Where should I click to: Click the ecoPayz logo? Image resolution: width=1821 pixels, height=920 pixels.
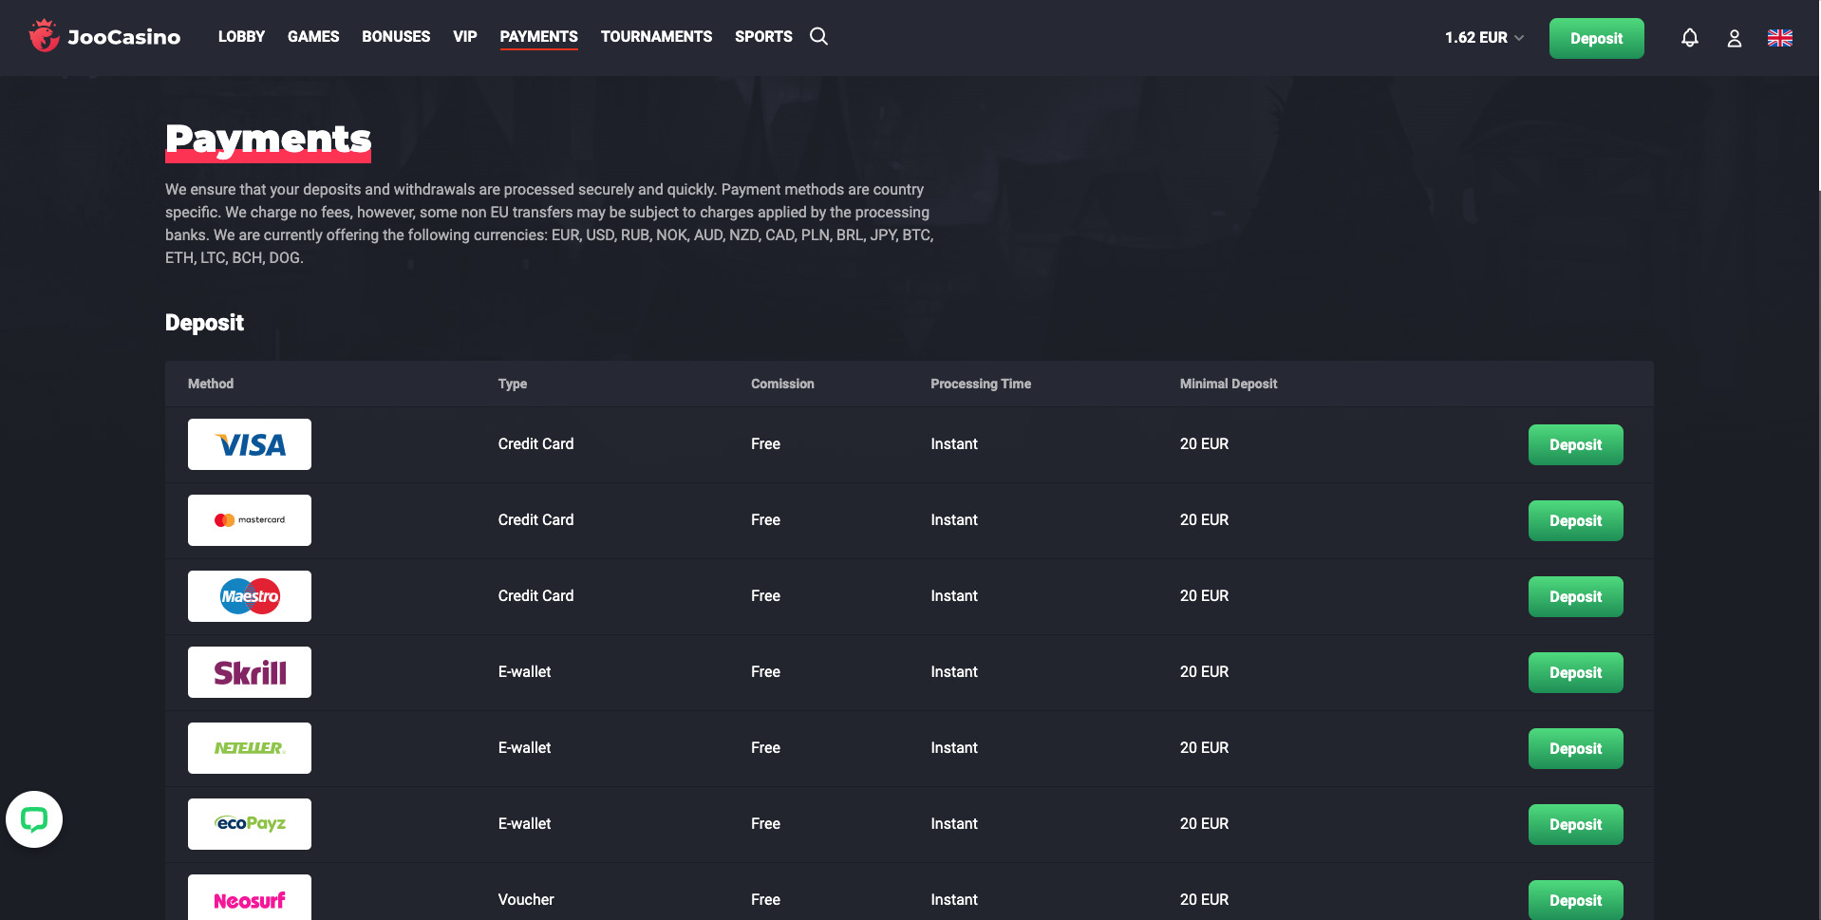click(250, 824)
